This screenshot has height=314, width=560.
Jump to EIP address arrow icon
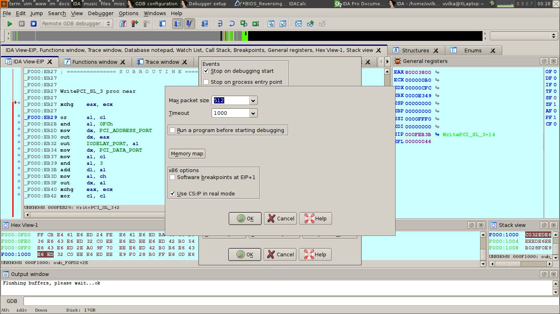point(437,135)
